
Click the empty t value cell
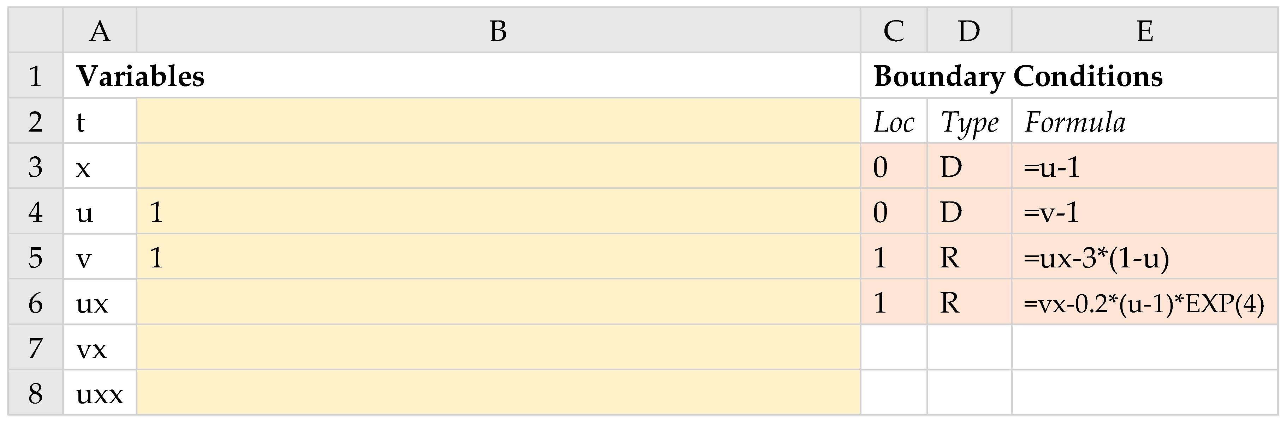pyautogui.click(x=498, y=121)
